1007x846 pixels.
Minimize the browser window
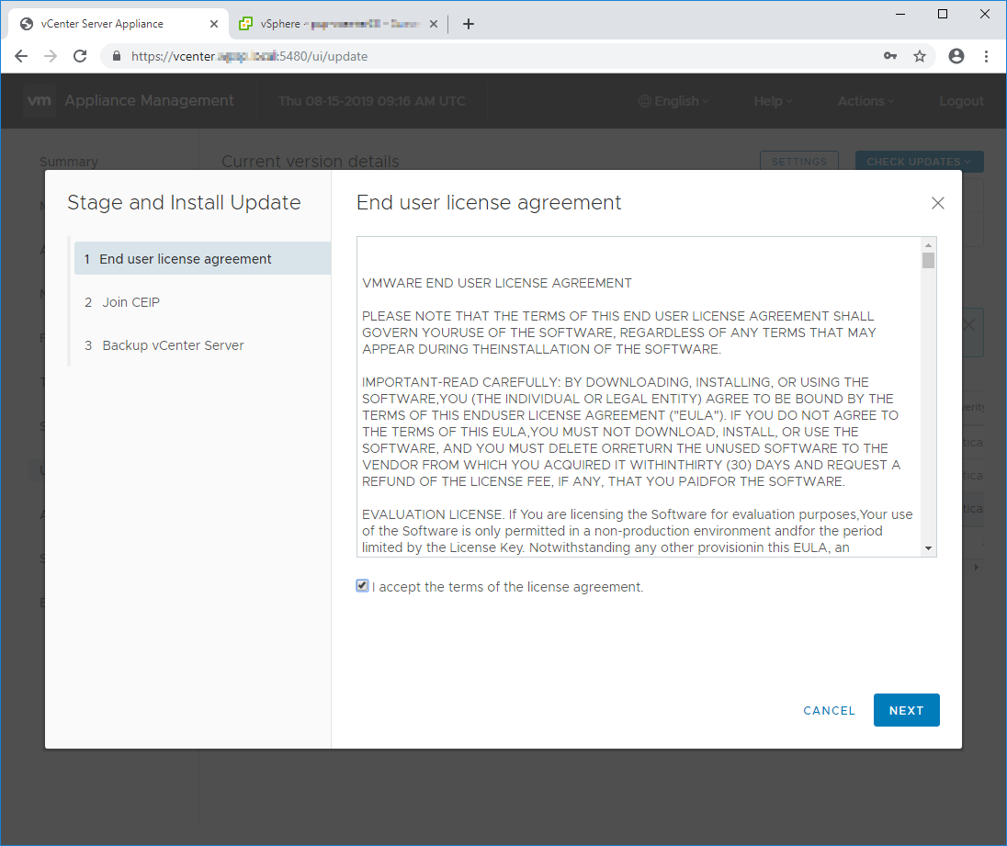(x=900, y=14)
